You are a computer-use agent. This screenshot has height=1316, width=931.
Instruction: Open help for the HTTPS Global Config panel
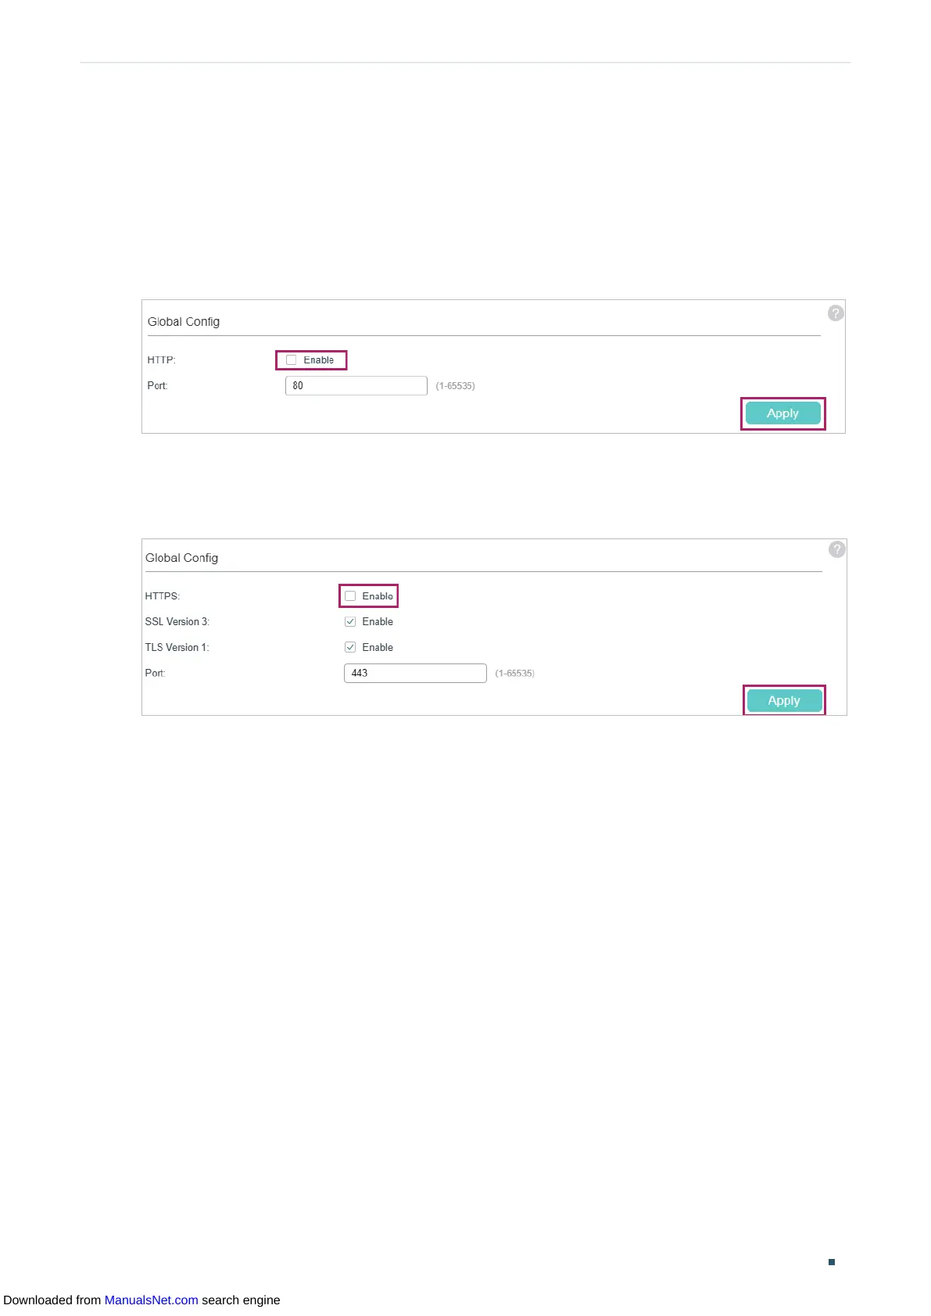click(836, 549)
